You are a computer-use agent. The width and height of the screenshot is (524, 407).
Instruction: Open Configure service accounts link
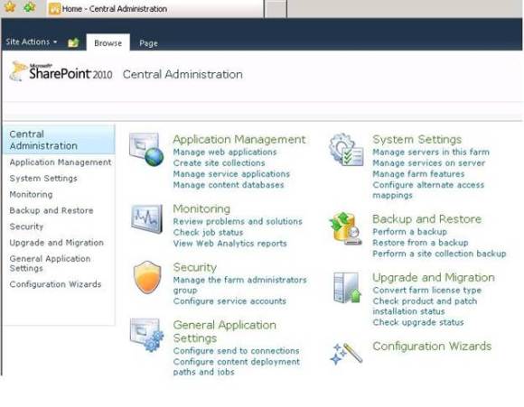click(x=229, y=301)
